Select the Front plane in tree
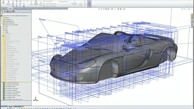 coord(5,27)
